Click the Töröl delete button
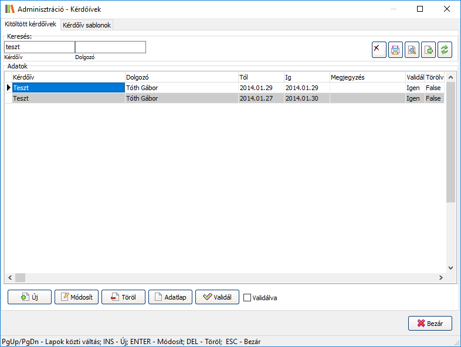The width and height of the screenshot is (461, 347). (x=123, y=297)
